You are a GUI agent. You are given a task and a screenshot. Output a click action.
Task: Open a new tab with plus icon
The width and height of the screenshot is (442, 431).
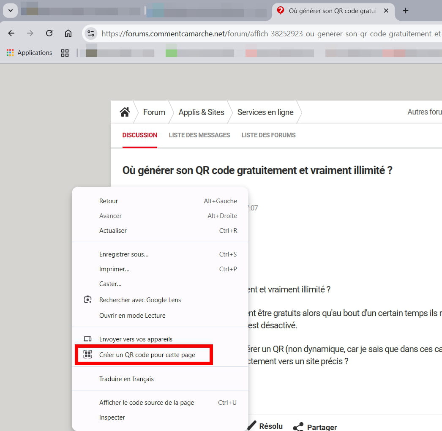(406, 11)
